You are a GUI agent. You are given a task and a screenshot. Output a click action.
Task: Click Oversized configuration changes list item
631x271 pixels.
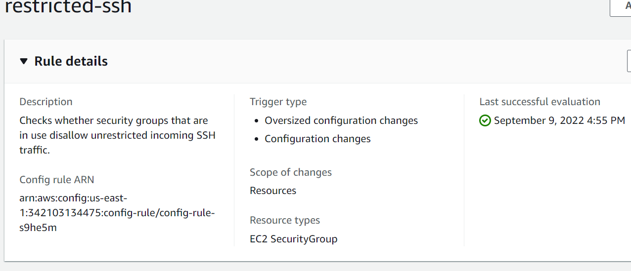tap(341, 120)
